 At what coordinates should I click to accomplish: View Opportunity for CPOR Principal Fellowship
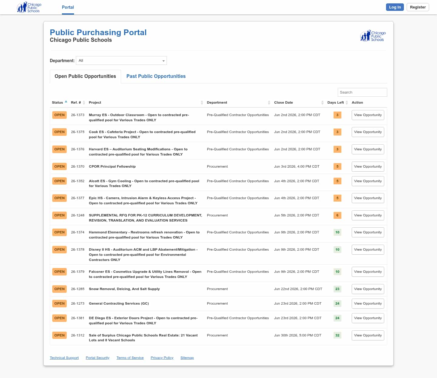368,167
